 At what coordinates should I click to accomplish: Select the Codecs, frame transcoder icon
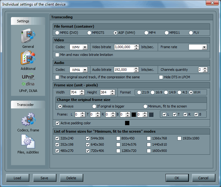[28, 119]
